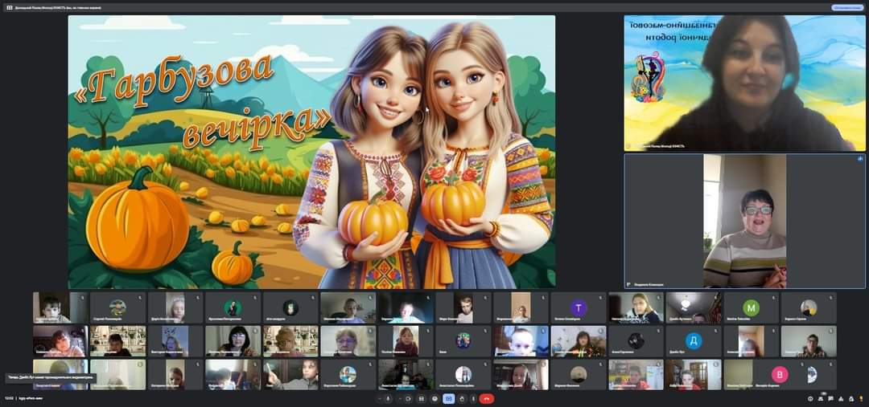Open camera video settings arrow
The image size is (869, 407).
(x=401, y=399)
